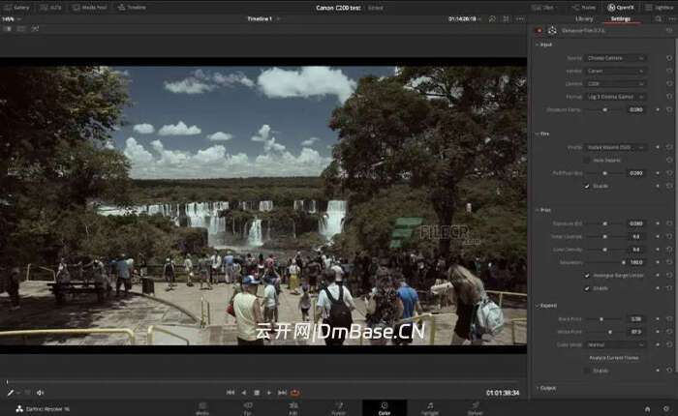Screen dimensions: 678x416
Task: Open the Cut page
Action: pyautogui.click(x=248, y=408)
